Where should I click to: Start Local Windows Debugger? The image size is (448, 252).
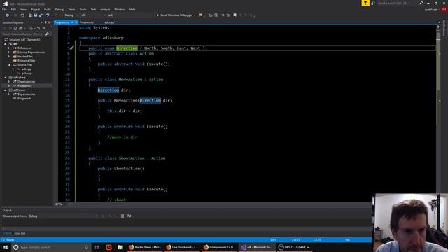175,15
